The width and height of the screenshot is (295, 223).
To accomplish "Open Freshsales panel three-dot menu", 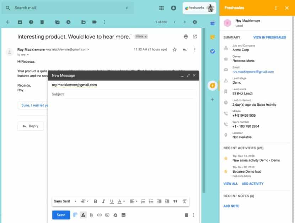I will (275, 8).
